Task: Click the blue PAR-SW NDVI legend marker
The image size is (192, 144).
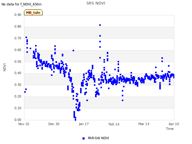Action: pos(83,138)
